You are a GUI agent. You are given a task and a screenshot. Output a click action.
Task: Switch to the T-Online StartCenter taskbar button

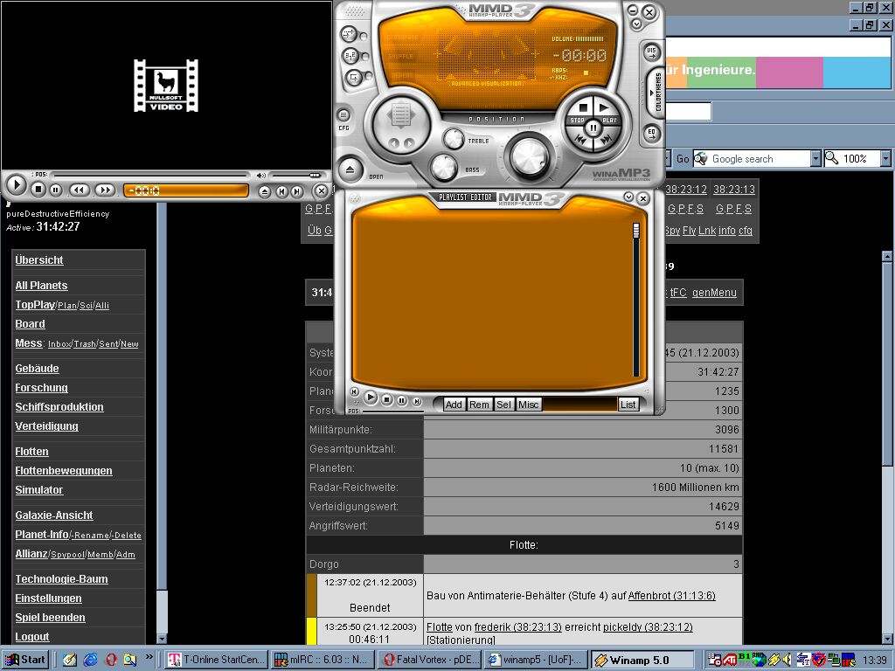coord(217,660)
